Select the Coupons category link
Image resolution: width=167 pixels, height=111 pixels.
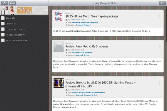pos(80,25)
